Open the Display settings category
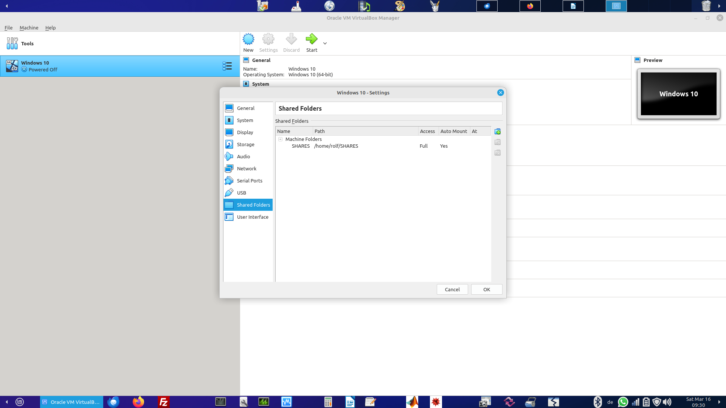The height and width of the screenshot is (408, 726). (248, 132)
